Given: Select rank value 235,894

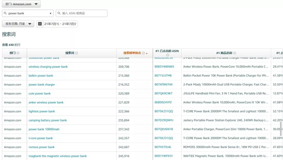Looking at the screenshot, I should pos(124,120).
